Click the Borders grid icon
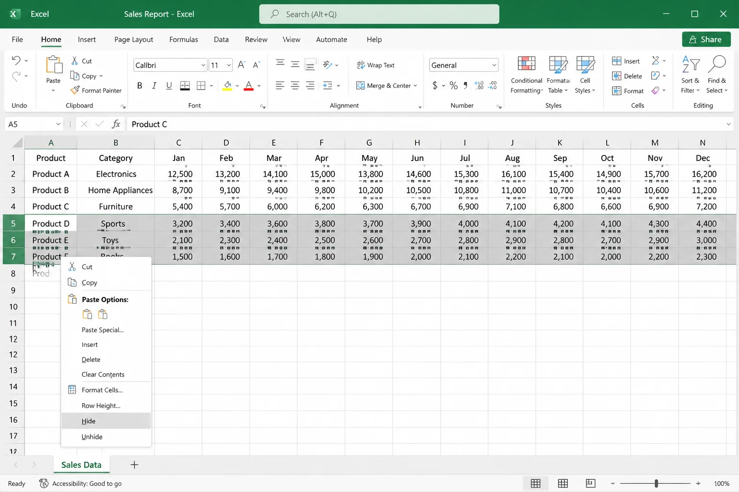 tap(201, 86)
